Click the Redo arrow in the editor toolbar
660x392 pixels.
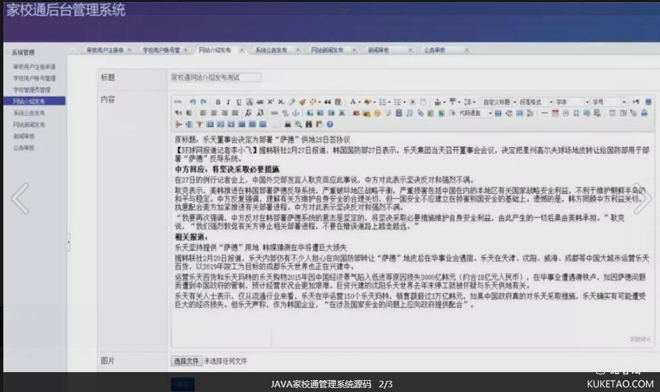click(x=204, y=102)
